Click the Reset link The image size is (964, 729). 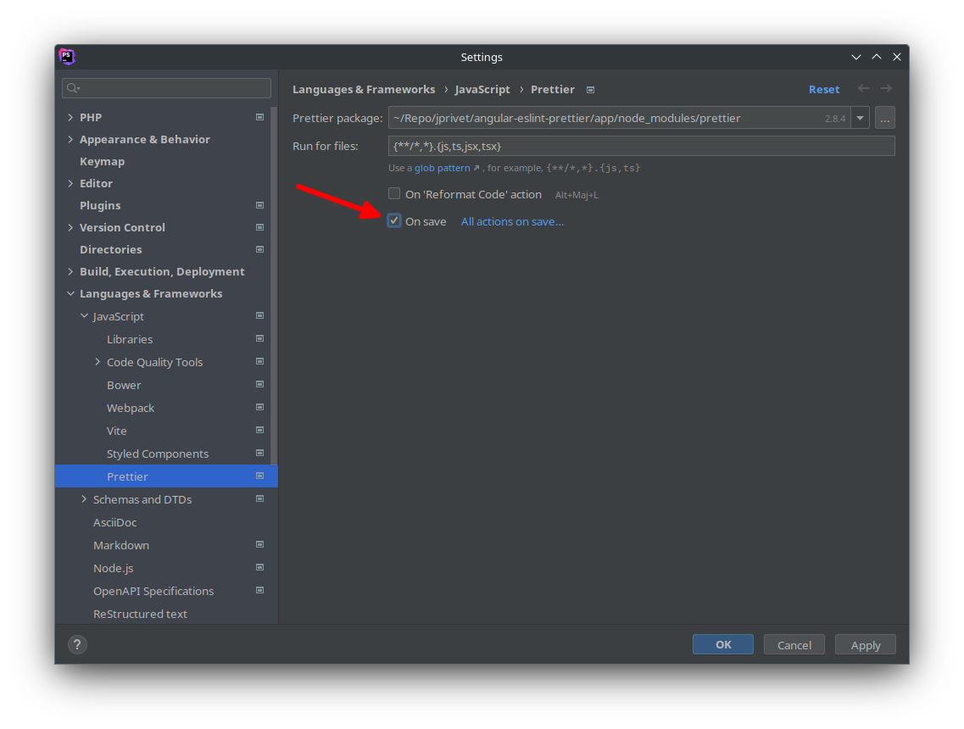tap(824, 89)
